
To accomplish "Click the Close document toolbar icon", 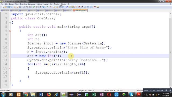I will pos(15,7).
